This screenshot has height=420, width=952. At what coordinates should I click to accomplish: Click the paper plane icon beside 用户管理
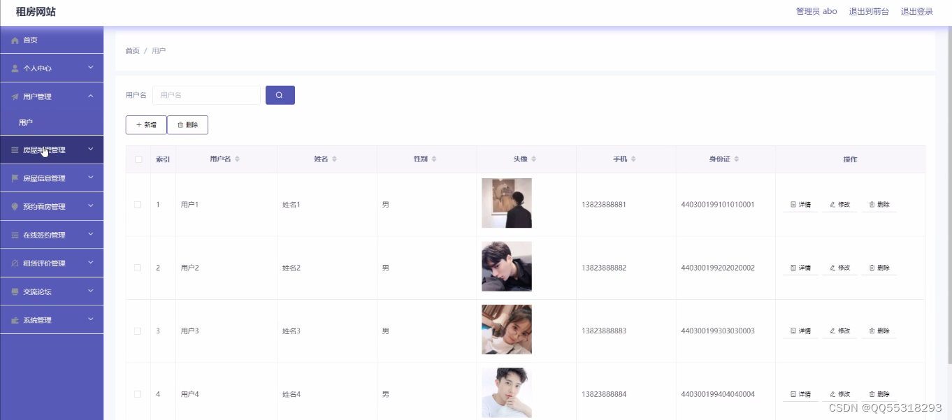coord(15,97)
